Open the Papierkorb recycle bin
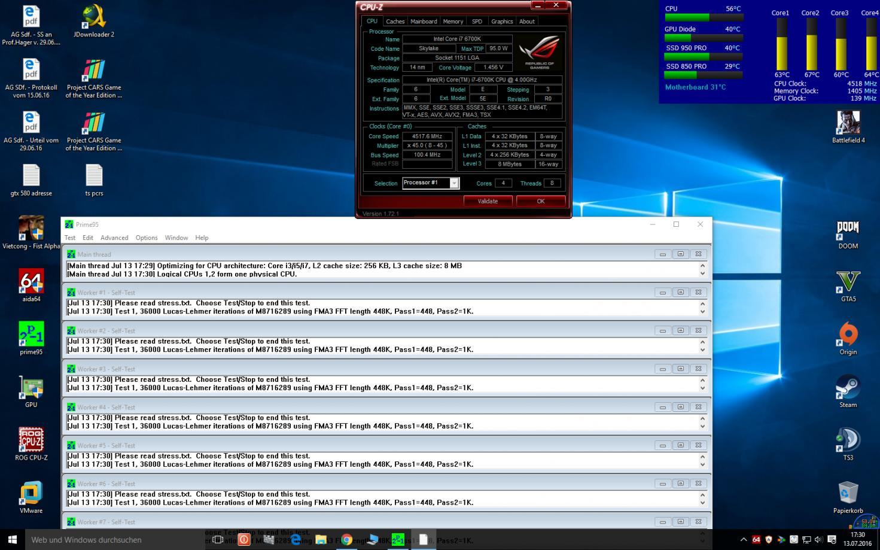Image resolution: width=880 pixels, height=550 pixels. pyautogui.click(x=848, y=497)
